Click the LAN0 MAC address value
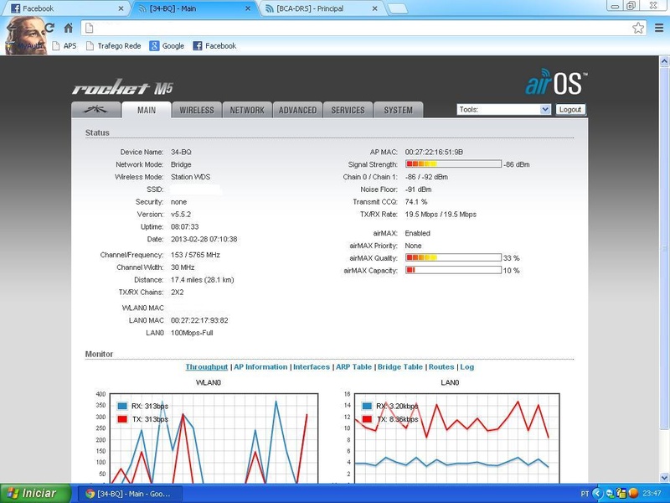The width and height of the screenshot is (670, 503). pyautogui.click(x=199, y=320)
